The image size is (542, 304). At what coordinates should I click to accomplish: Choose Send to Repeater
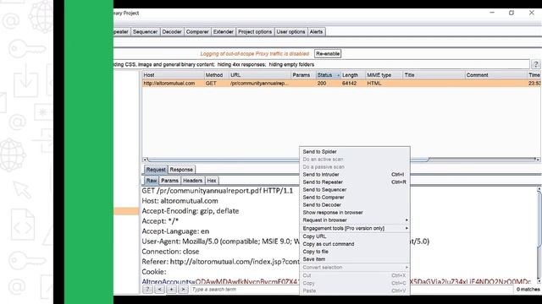pos(355,182)
